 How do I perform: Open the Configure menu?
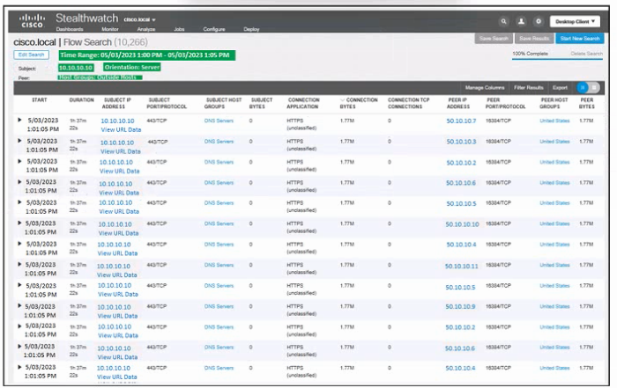point(213,29)
